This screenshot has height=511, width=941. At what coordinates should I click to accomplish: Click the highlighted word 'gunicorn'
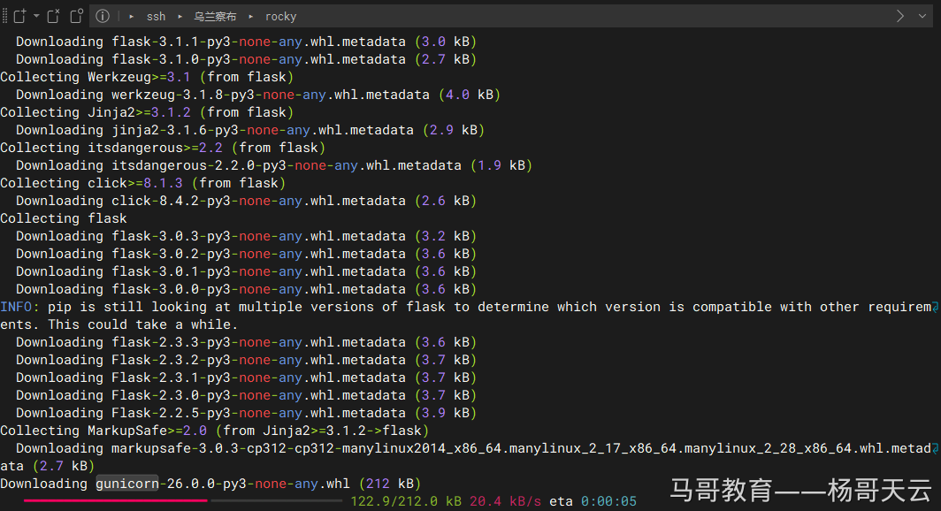tap(127, 484)
